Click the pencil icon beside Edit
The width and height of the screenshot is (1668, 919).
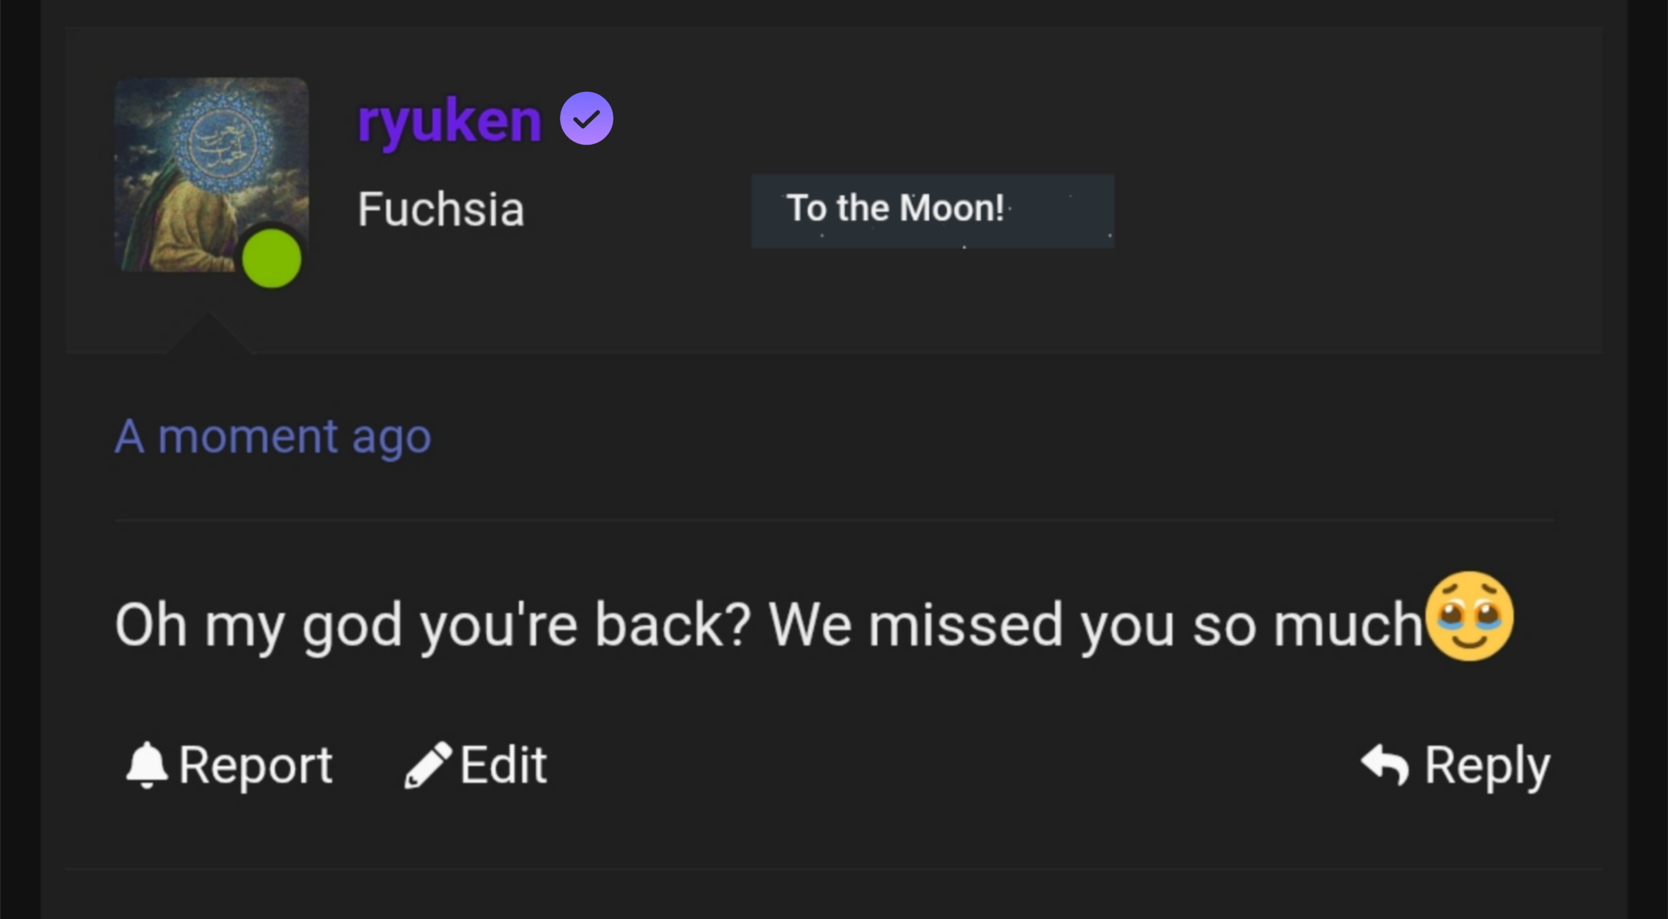(428, 765)
